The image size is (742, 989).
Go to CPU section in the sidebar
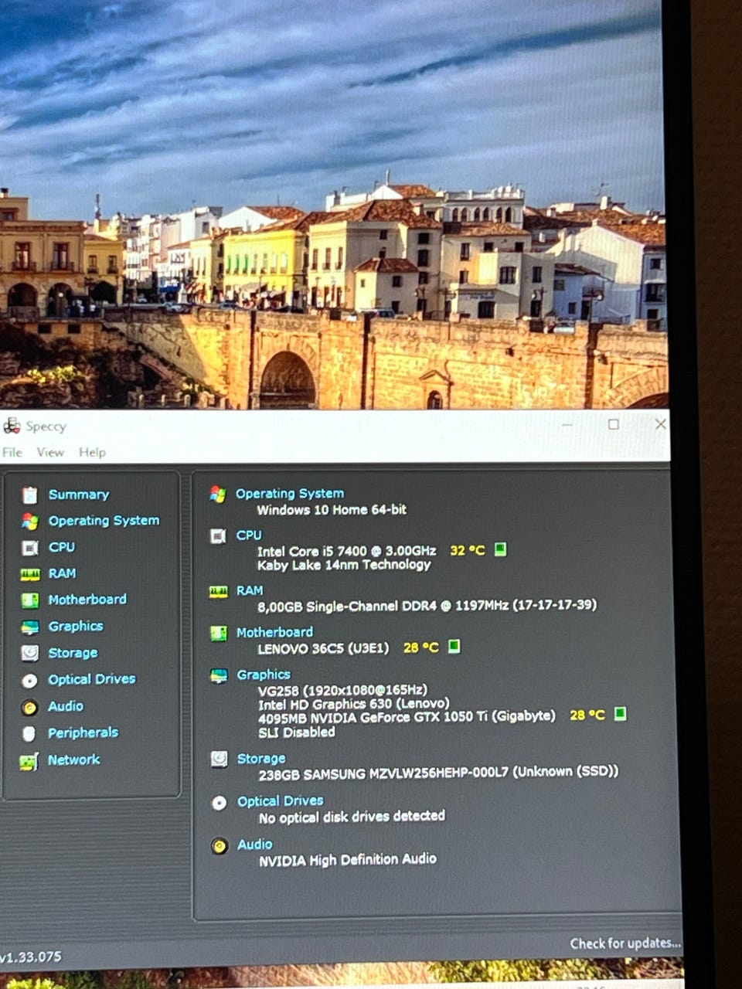click(62, 547)
